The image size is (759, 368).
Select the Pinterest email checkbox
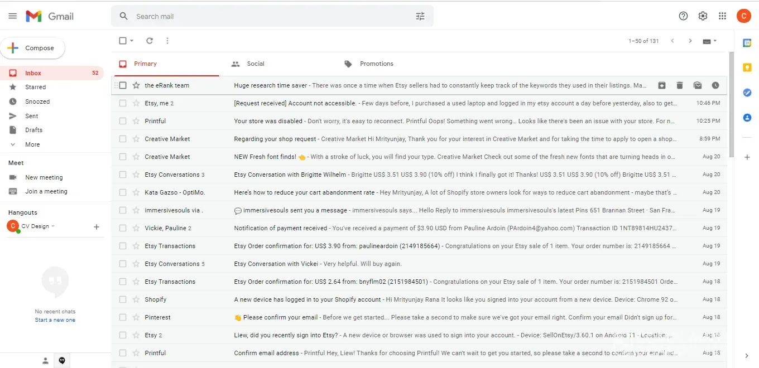pyautogui.click(x=123, y=317)
